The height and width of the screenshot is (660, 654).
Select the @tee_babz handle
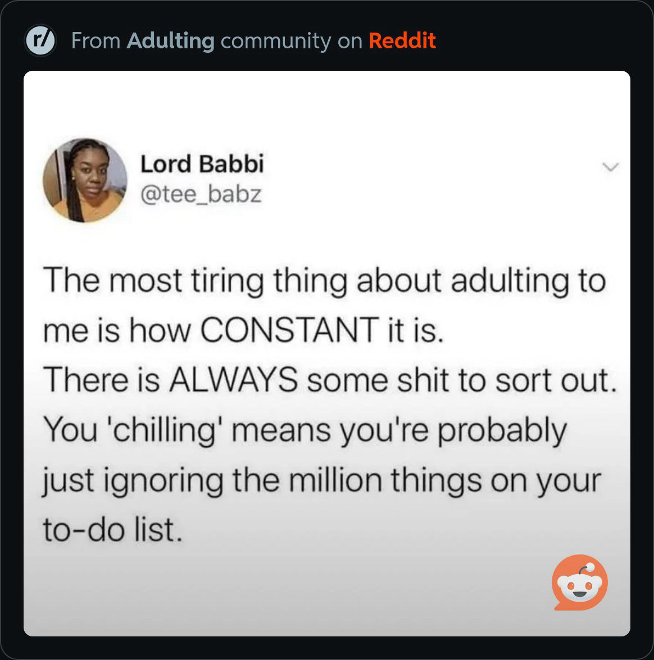pyautogui.click(x=201, y=194)
